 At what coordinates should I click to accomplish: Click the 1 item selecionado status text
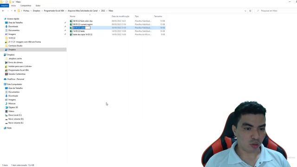(x=22, y=165)
